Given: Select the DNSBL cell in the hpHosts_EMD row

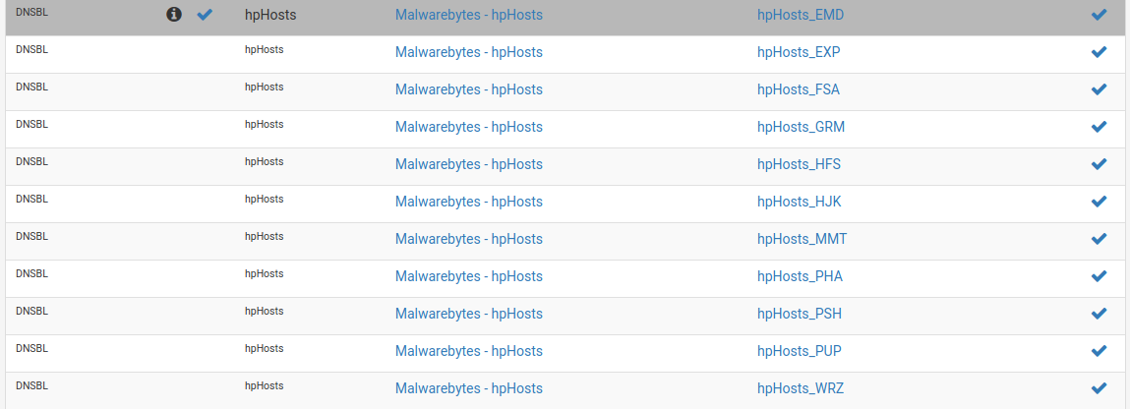Looking at the screenshot, I should click(31, 12).
